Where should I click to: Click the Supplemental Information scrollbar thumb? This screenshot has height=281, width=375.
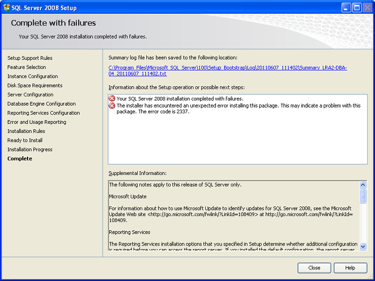point(363,196)
